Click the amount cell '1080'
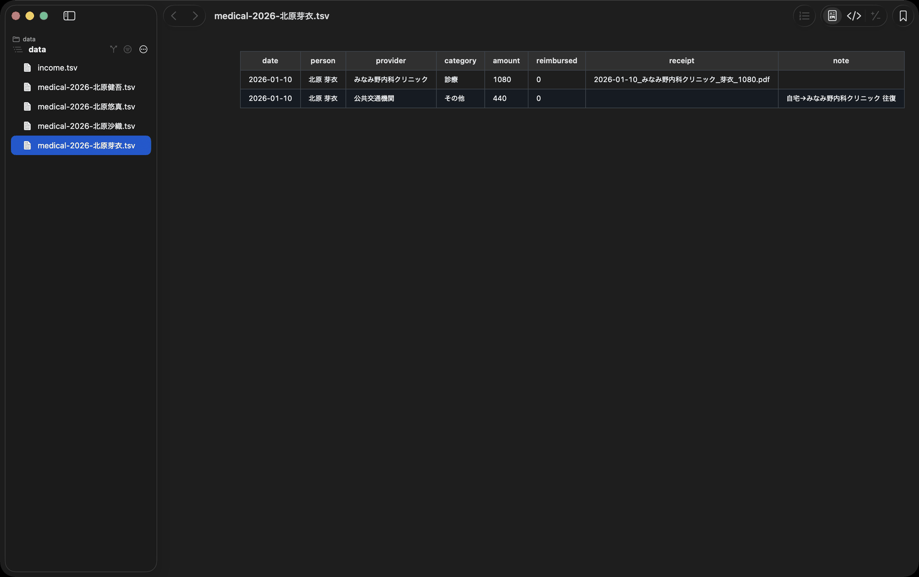 [x=506, y=80]
